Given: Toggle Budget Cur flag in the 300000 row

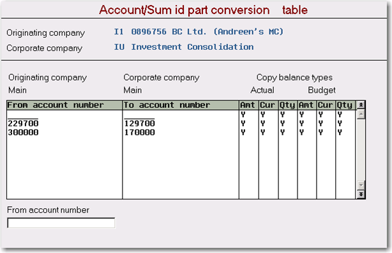Looking at the screenshot, I should click(320, 132).
